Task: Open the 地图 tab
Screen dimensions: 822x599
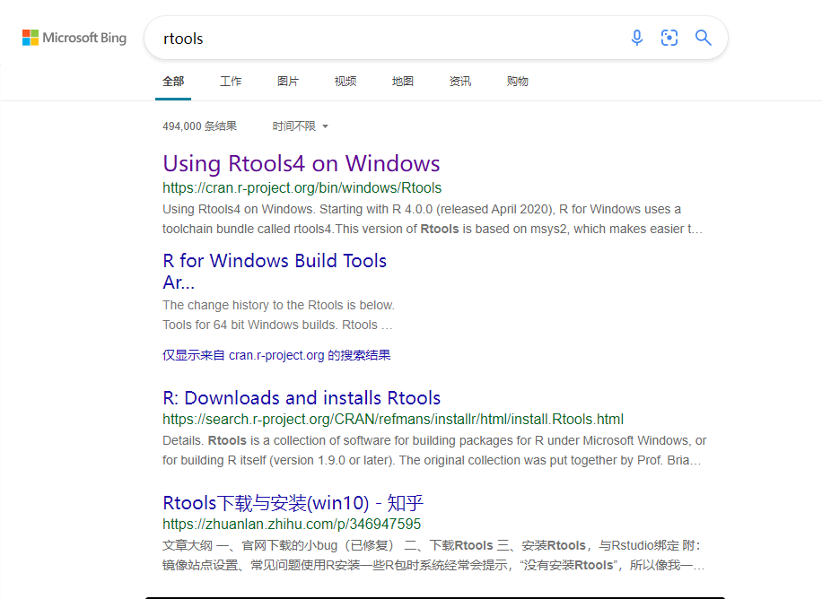Action: pyautogui.click(x=403, y=82)
